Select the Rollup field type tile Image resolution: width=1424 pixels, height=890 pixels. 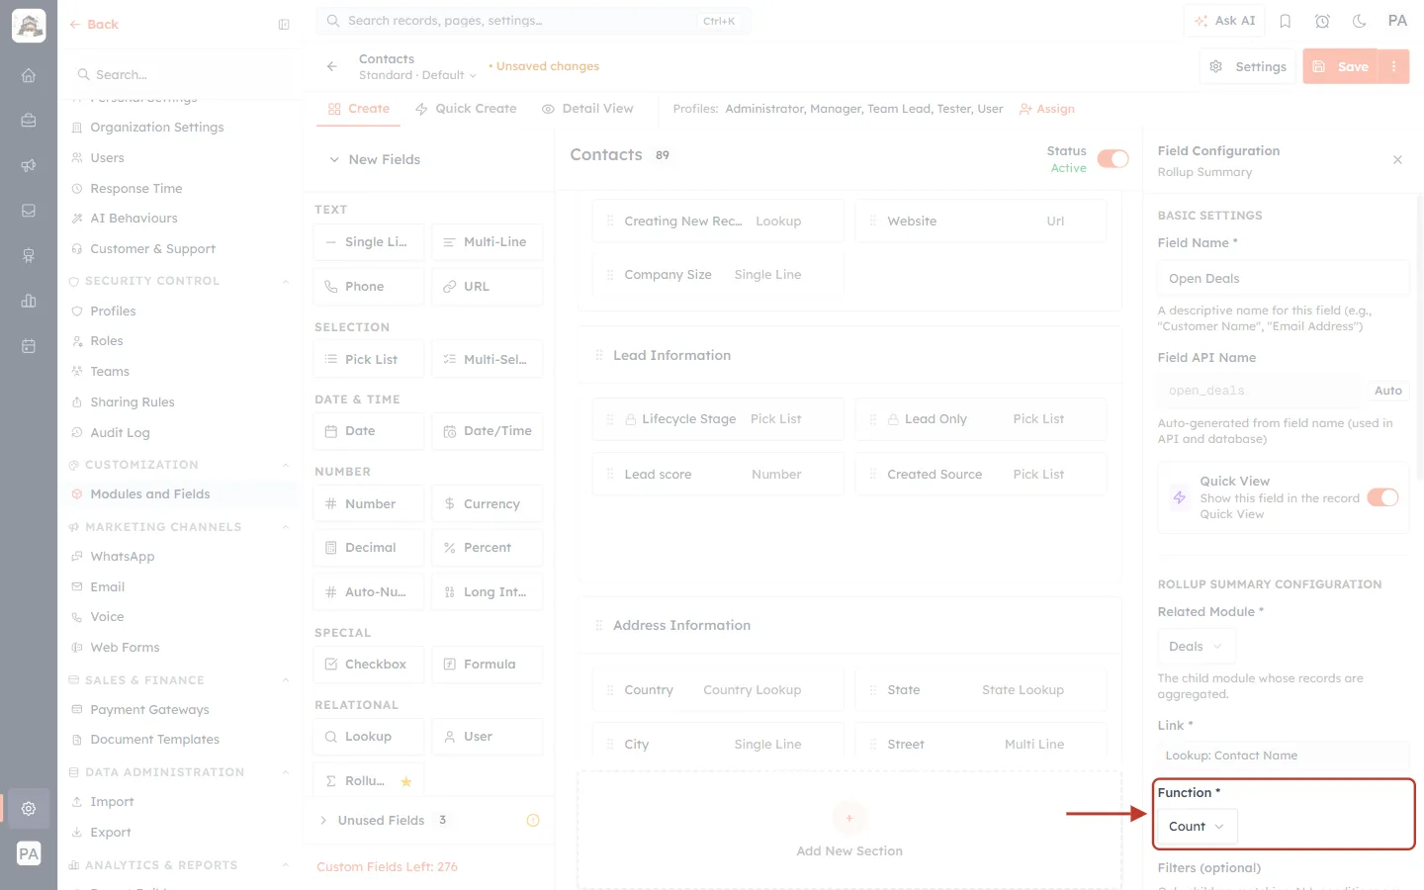369,781
